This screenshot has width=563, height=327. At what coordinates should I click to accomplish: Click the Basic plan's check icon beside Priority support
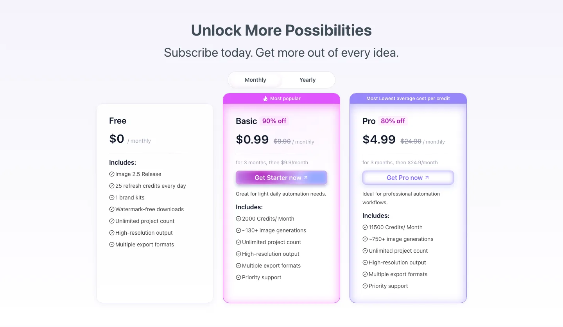(238, 277)
